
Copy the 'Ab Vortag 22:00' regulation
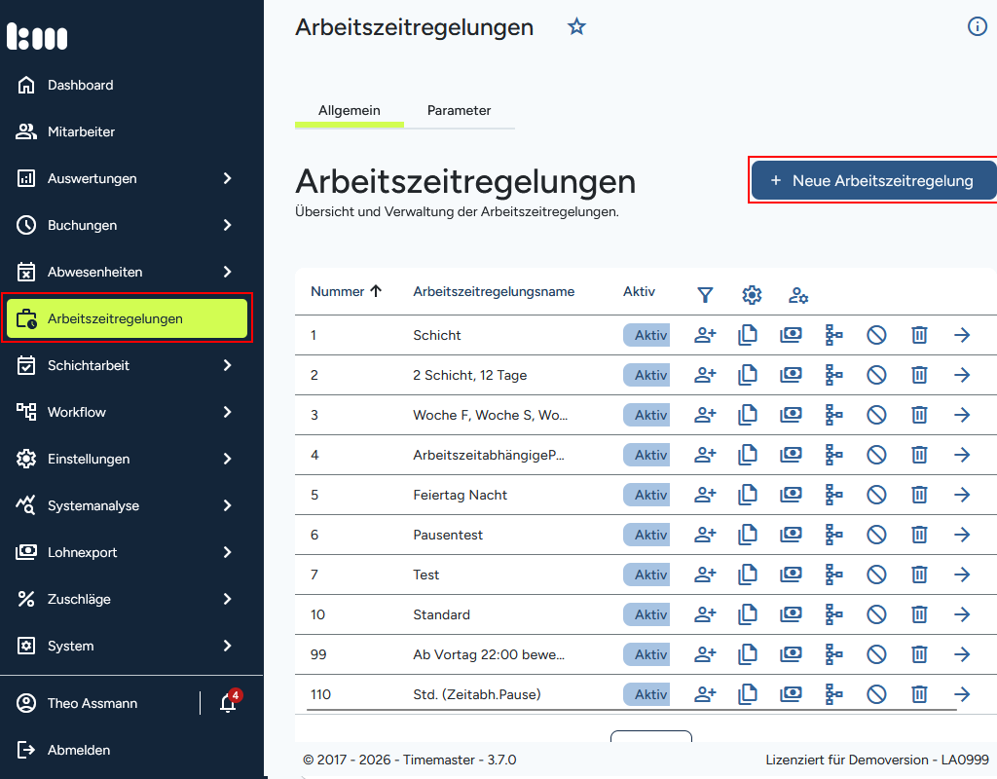click(748, 653)
